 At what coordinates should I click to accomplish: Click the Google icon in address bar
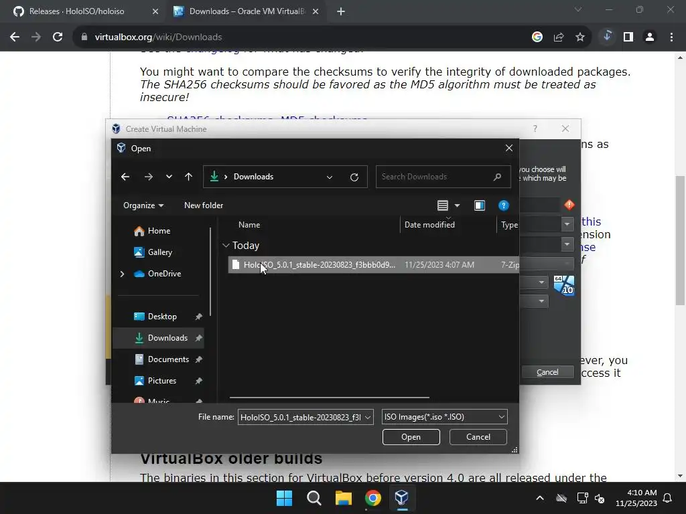click(537, 37)
